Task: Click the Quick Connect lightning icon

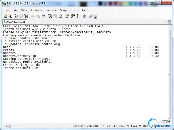Action: [10, 16]
